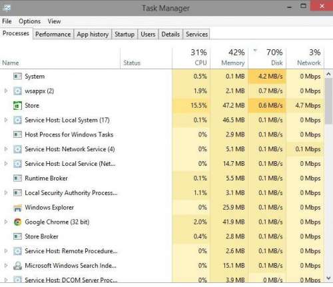Click the Task Manager title bar icon
The width and height of the screenshot is (333, 287).
click(6, 8)
